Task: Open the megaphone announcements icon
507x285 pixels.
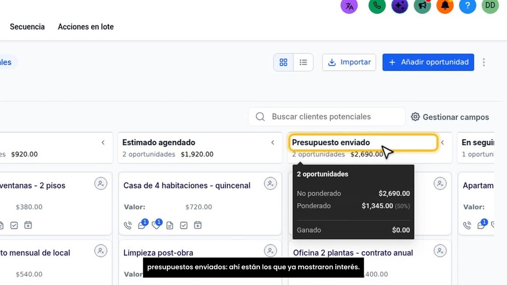Action: [422, 6]
